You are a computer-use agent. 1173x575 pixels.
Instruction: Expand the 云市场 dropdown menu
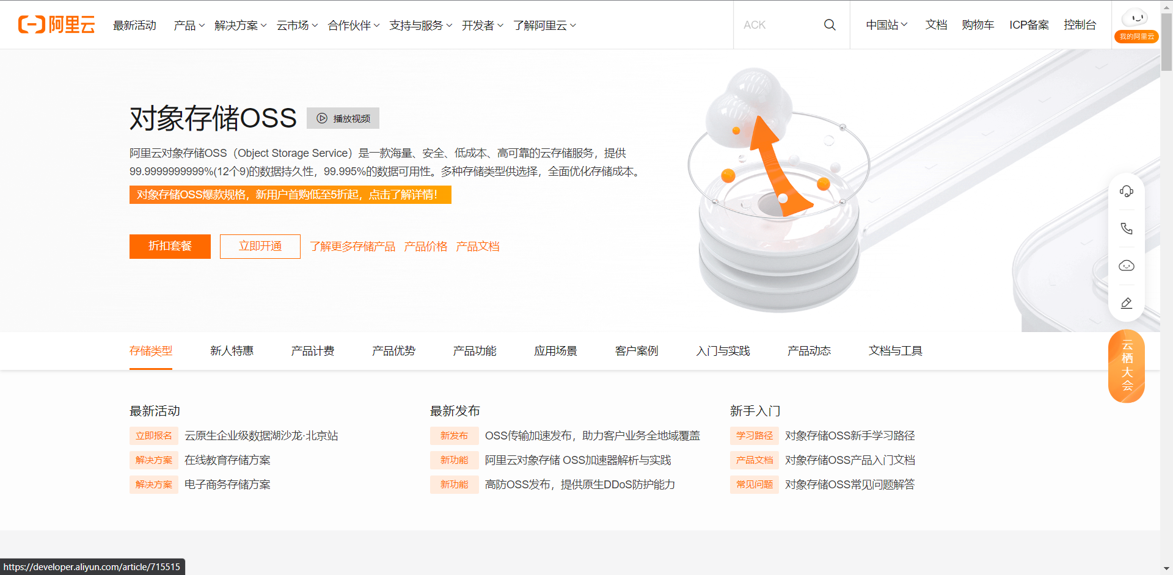(x=297, y=25)
